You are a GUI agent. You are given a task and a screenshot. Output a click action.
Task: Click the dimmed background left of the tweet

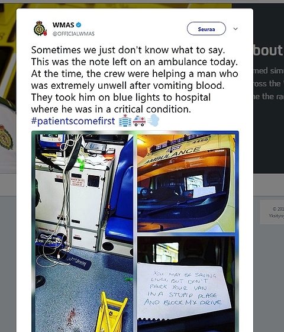pyautogui.click(x=8, y=254)
